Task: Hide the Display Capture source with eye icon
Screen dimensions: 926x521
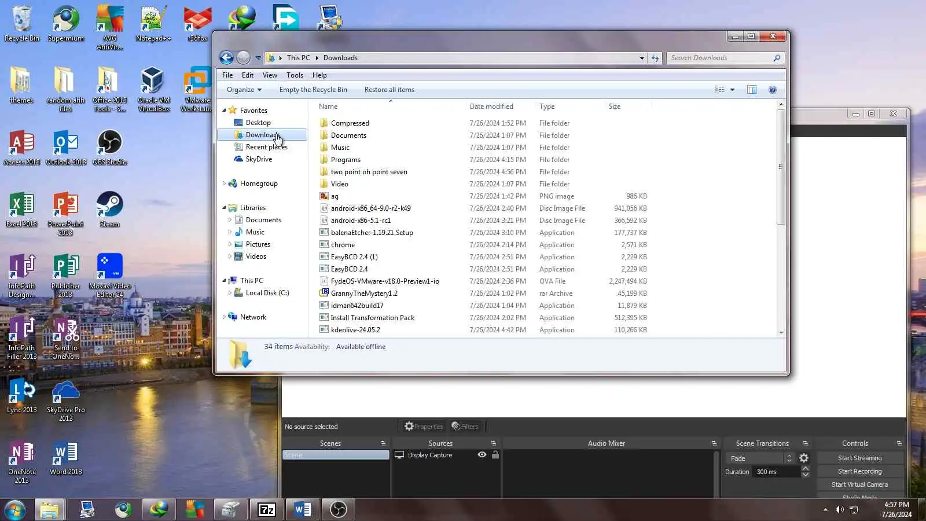Action: point(482,455)
